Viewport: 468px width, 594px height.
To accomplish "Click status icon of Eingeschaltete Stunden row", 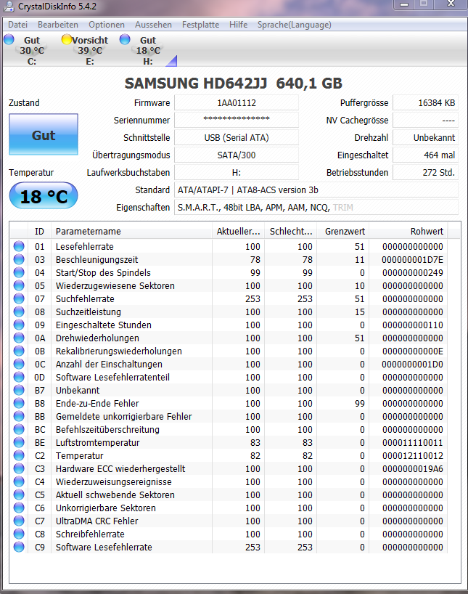I will pos(19,325).
